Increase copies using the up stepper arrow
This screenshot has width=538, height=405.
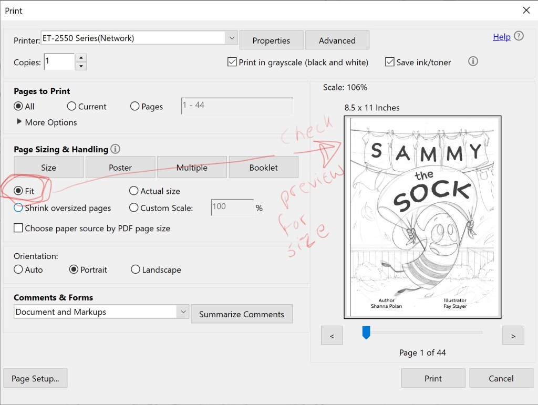pyautogui.click(x=82, y=58)
